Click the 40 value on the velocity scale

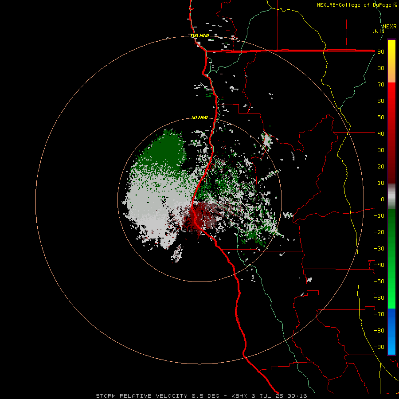click(x=381, y=133)
